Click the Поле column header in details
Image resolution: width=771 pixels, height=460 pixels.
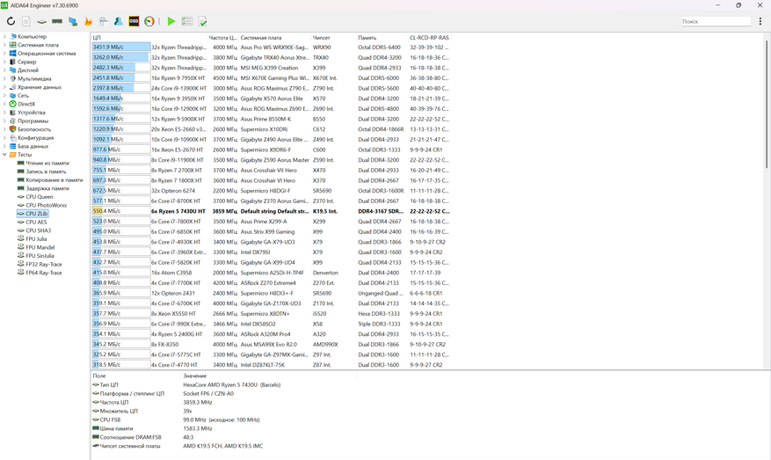click(x=136, y=376)
